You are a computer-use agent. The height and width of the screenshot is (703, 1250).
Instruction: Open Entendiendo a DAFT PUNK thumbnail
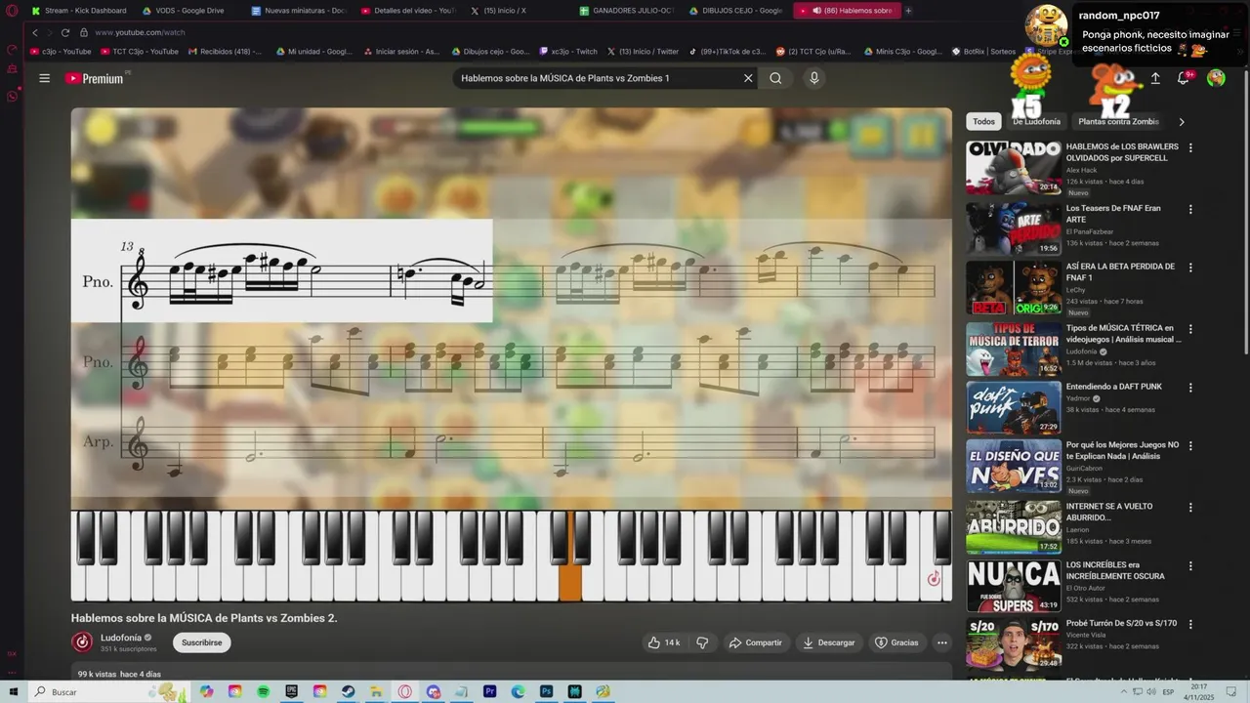[1014, 407]
